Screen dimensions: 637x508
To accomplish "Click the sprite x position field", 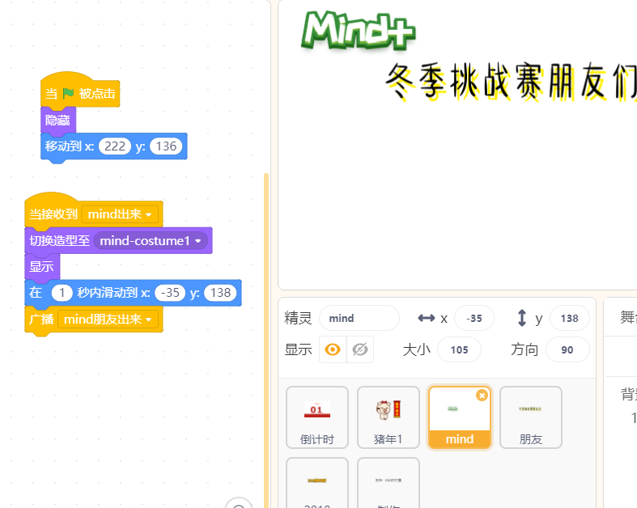I will click(x=474, y=318).
